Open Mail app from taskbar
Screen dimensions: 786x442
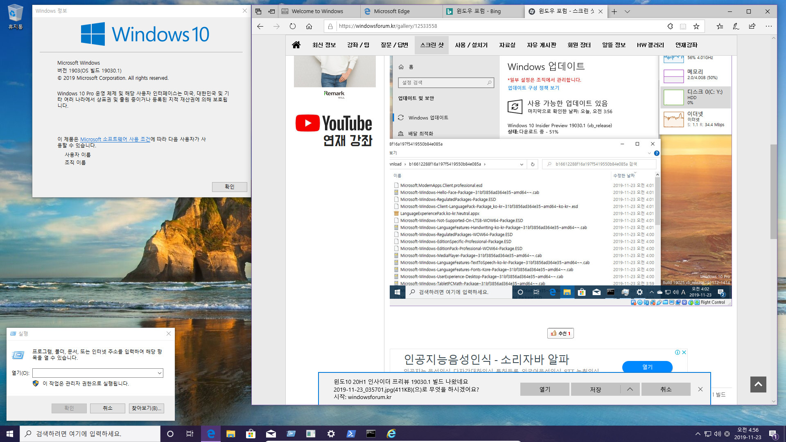click(x=271, y=434)
